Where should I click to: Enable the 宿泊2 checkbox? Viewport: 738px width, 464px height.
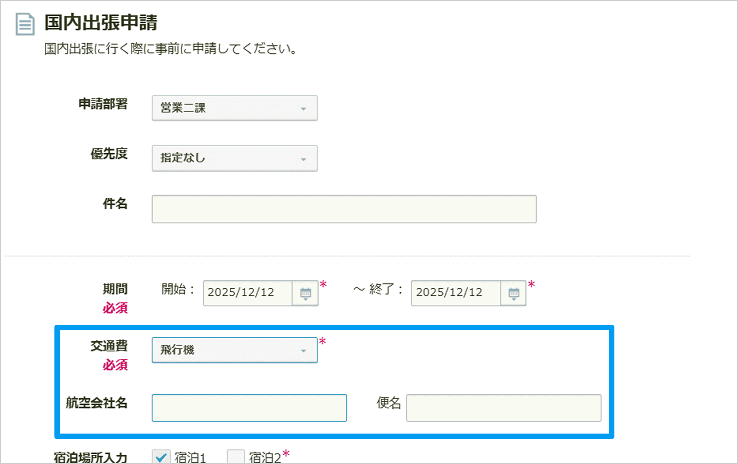236,457
